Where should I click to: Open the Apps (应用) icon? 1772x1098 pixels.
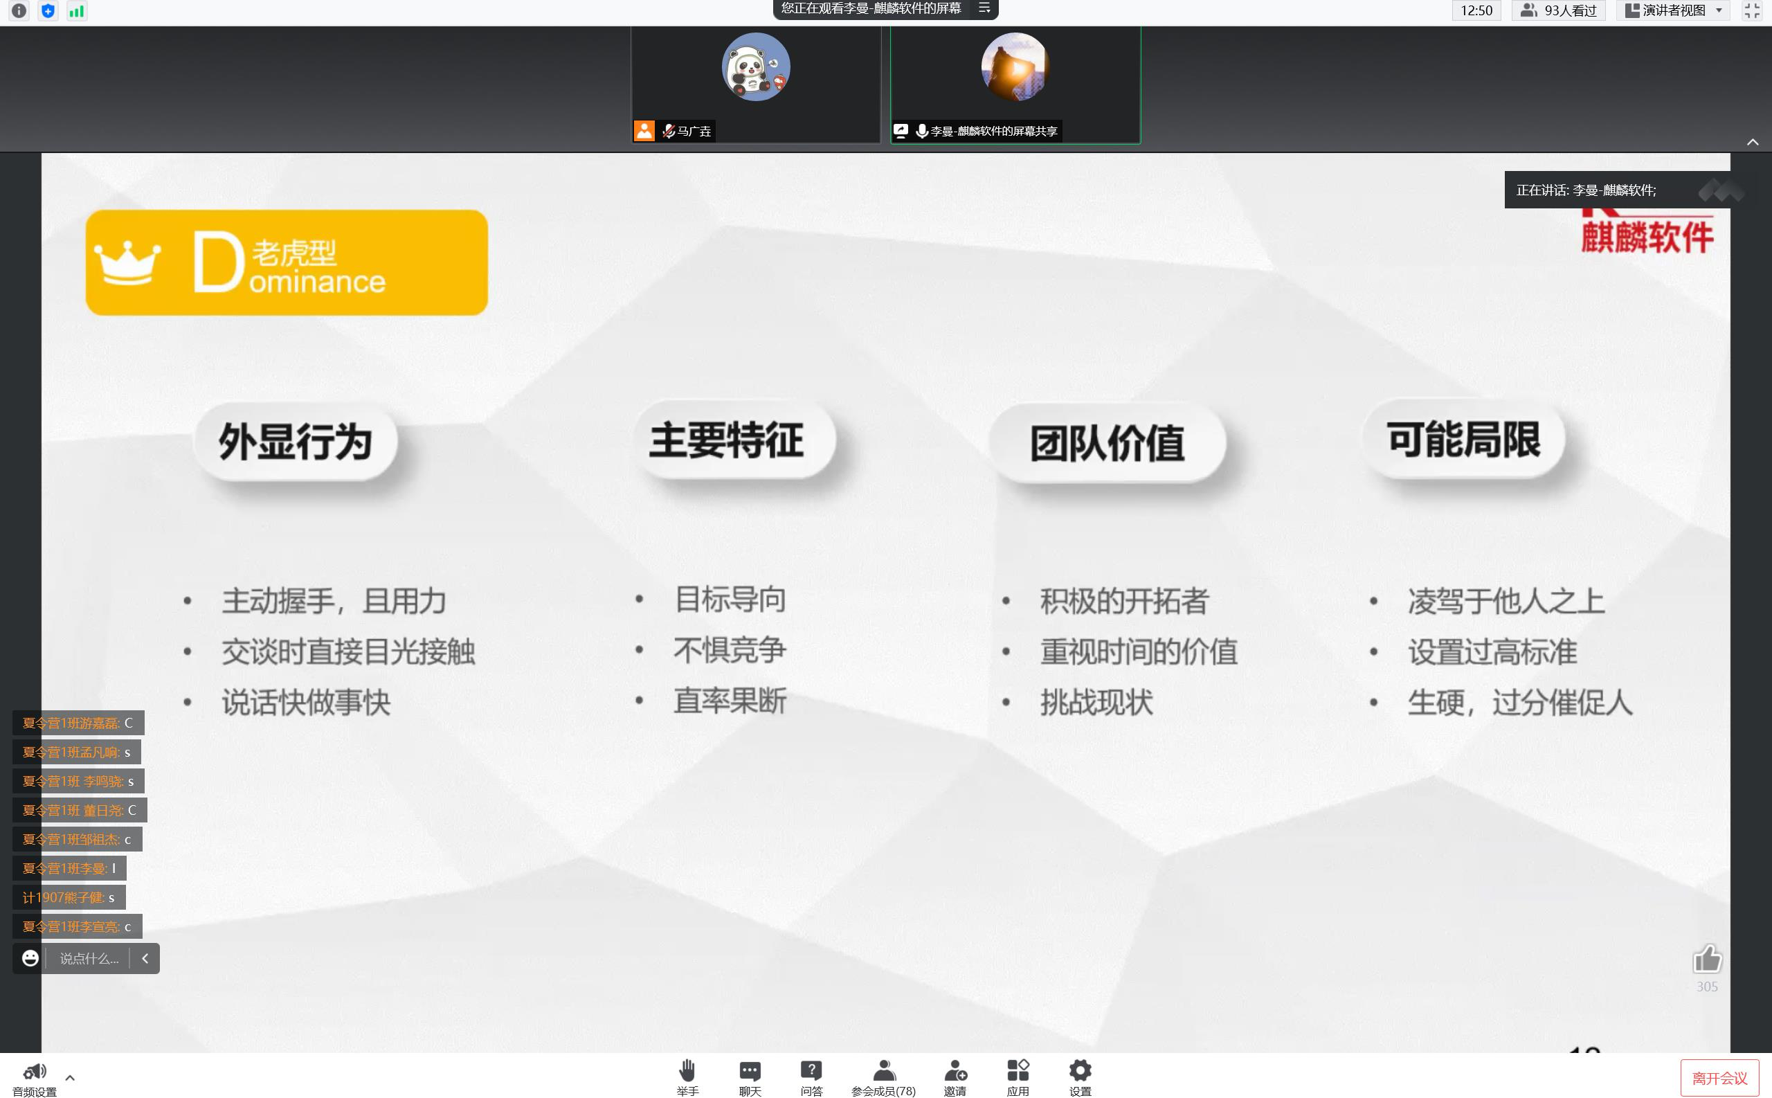pos(1018,1071)
